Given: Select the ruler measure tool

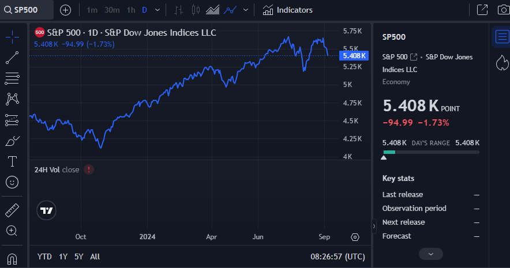Looking at the screenshot, I should [x=12, y=210].
